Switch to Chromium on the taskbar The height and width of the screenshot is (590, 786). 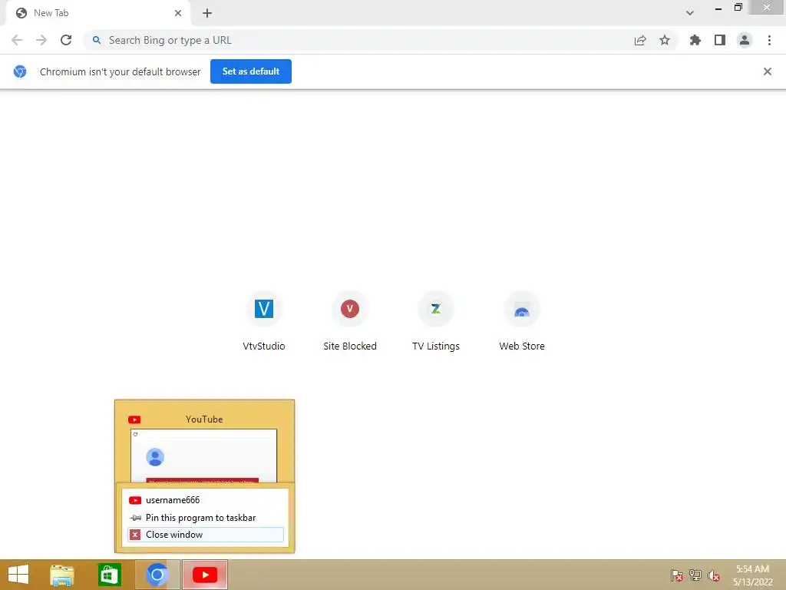(157, 575)
